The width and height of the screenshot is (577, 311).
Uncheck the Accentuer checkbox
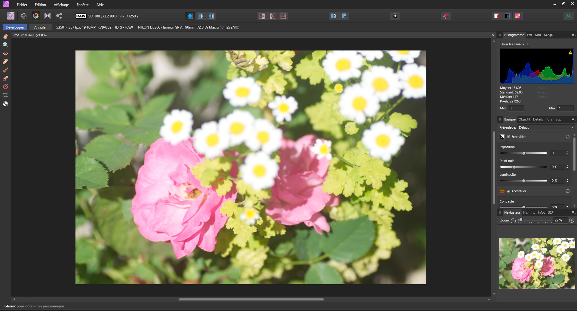508,191
